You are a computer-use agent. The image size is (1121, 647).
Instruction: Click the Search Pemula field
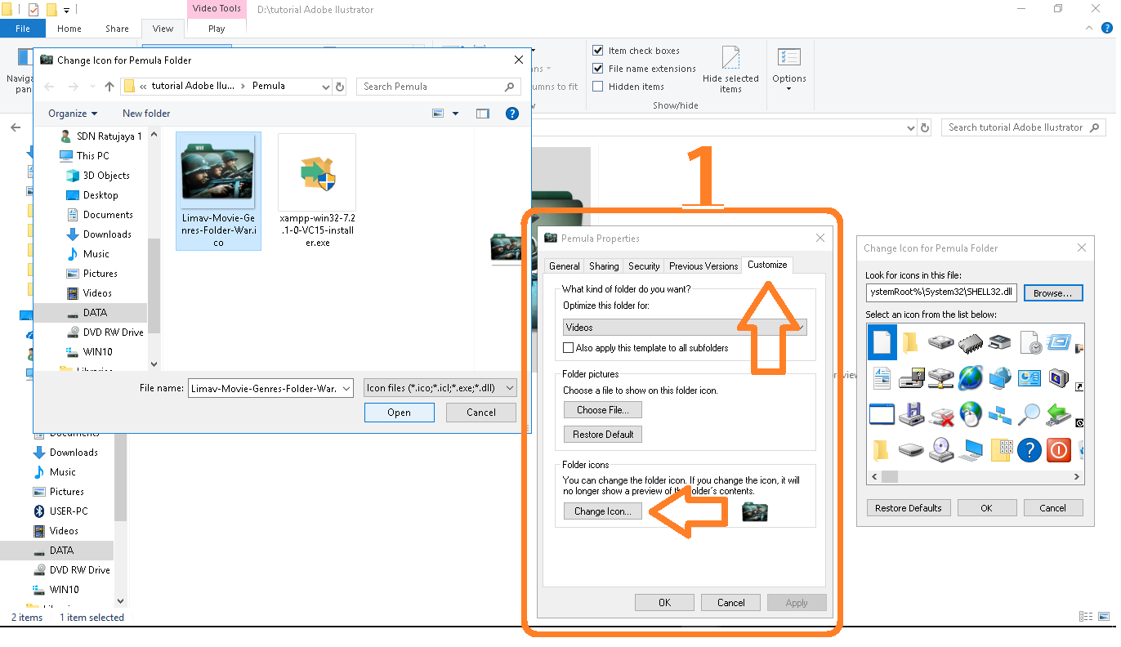pyautogui.click(x=439, y=87)
